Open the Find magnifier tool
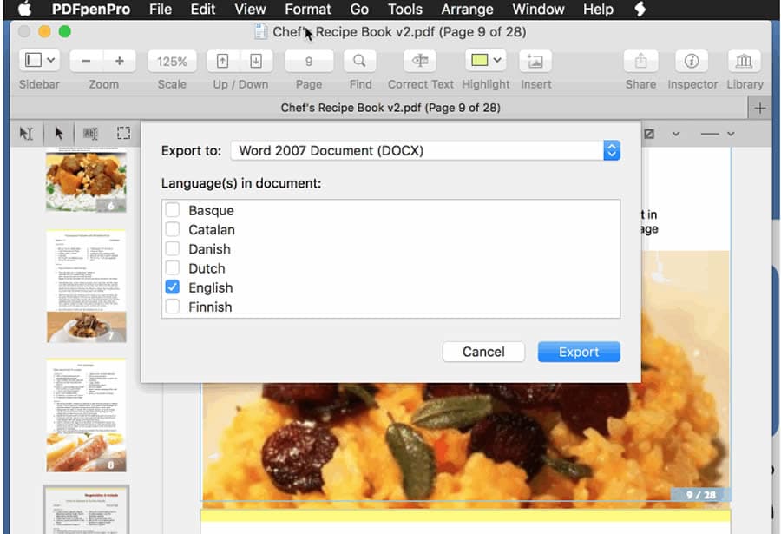781x534 pixels. click(x=359, y=61)
